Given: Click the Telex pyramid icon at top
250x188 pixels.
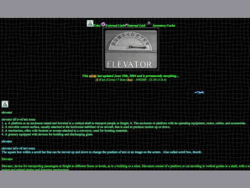Looking at the screenshot, I should click(x=90, y=23).
